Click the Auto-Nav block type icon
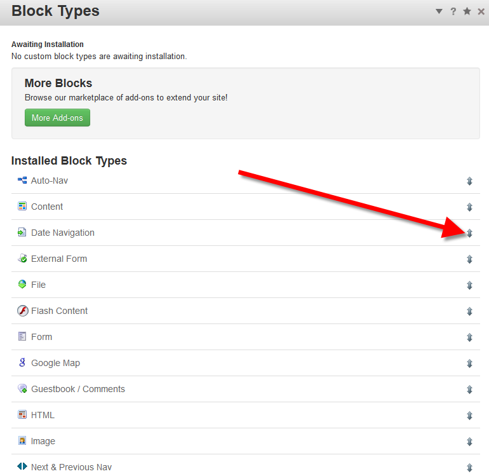489x476 pixels. tap(22, 180)
